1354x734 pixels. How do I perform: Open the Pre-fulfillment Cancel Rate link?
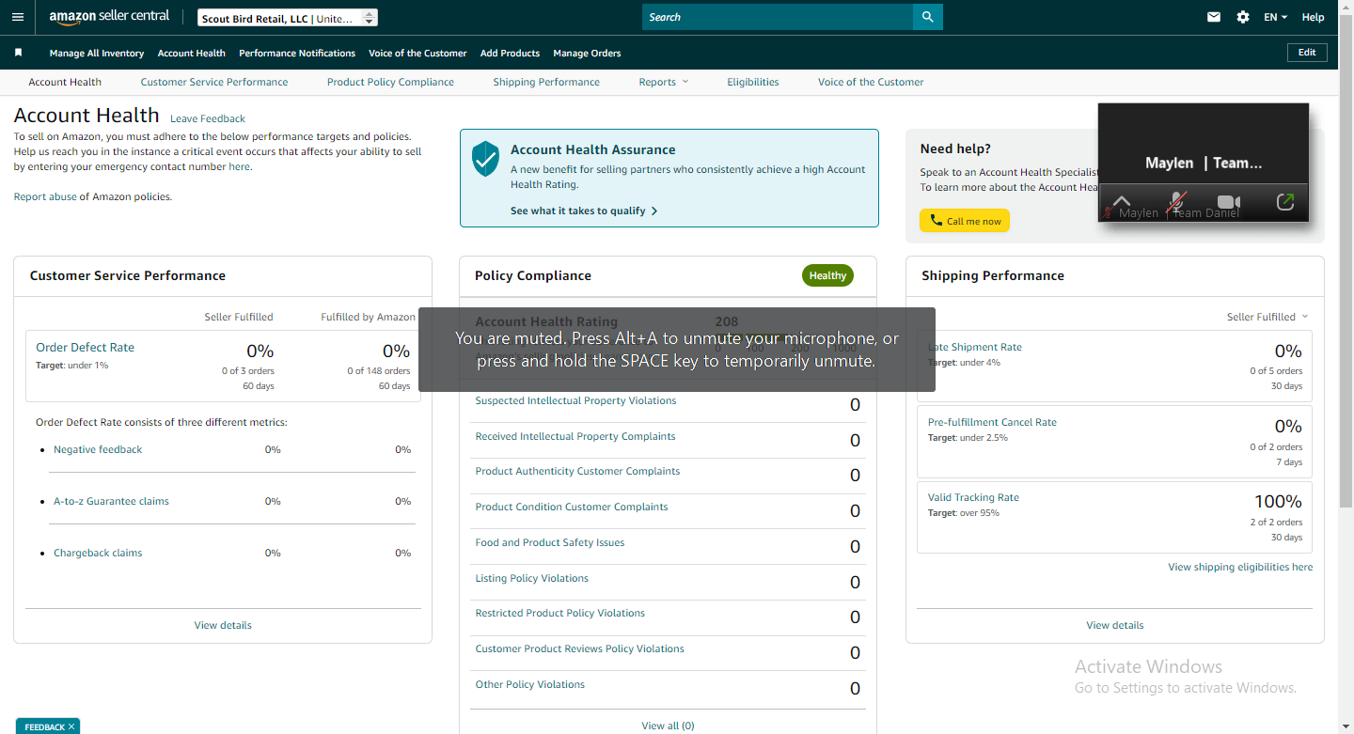coord(992,422)
